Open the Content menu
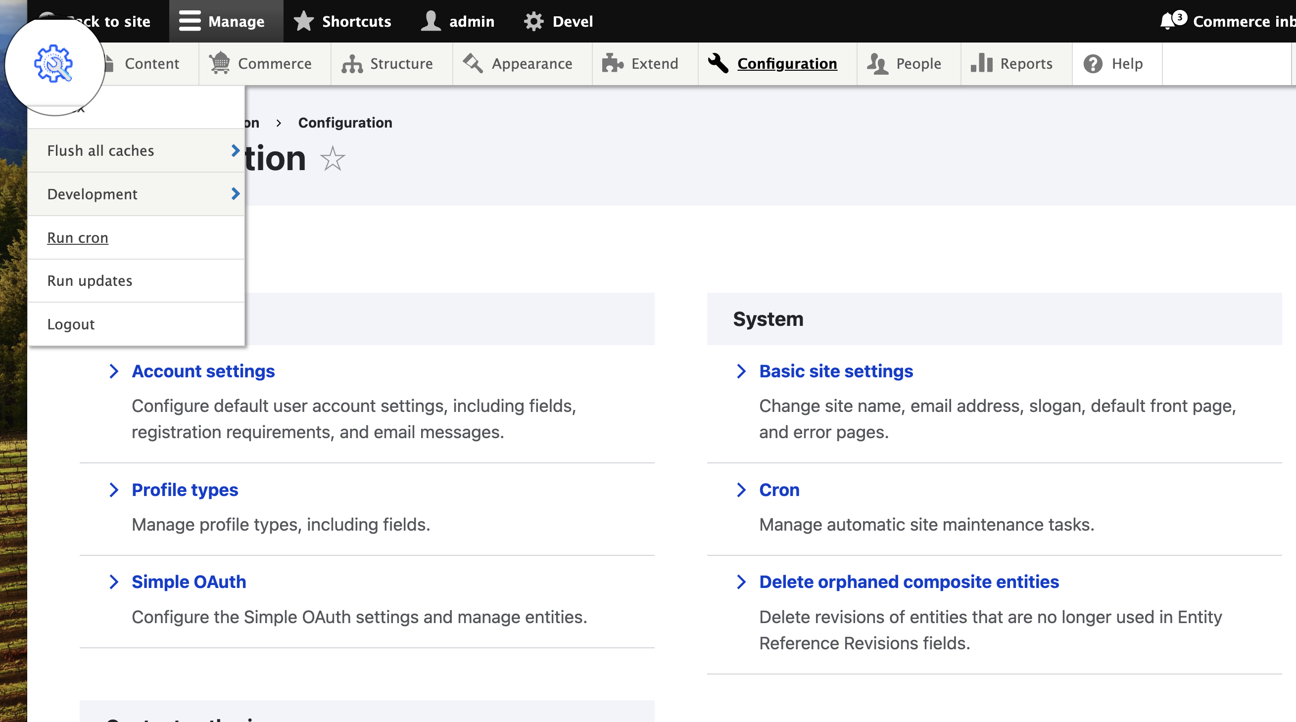 pyautogui.click(x=151, y=63)
